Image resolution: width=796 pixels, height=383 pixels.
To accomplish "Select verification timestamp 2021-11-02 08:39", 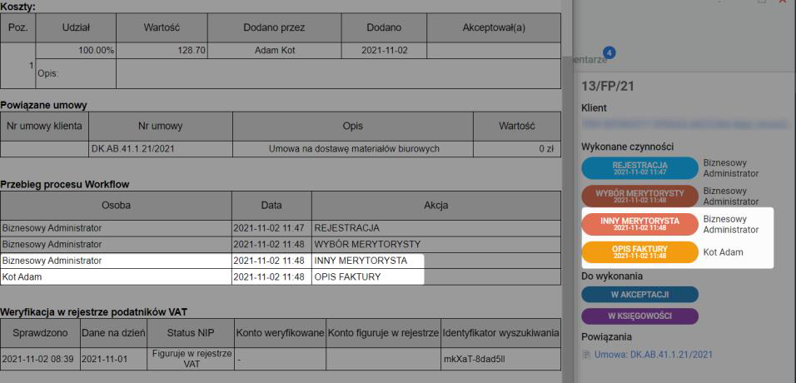I will (x=40, y=359).
